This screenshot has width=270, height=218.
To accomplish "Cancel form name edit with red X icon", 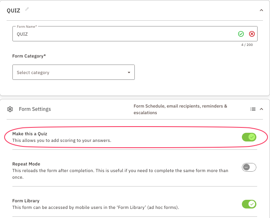I will point(252,34).
